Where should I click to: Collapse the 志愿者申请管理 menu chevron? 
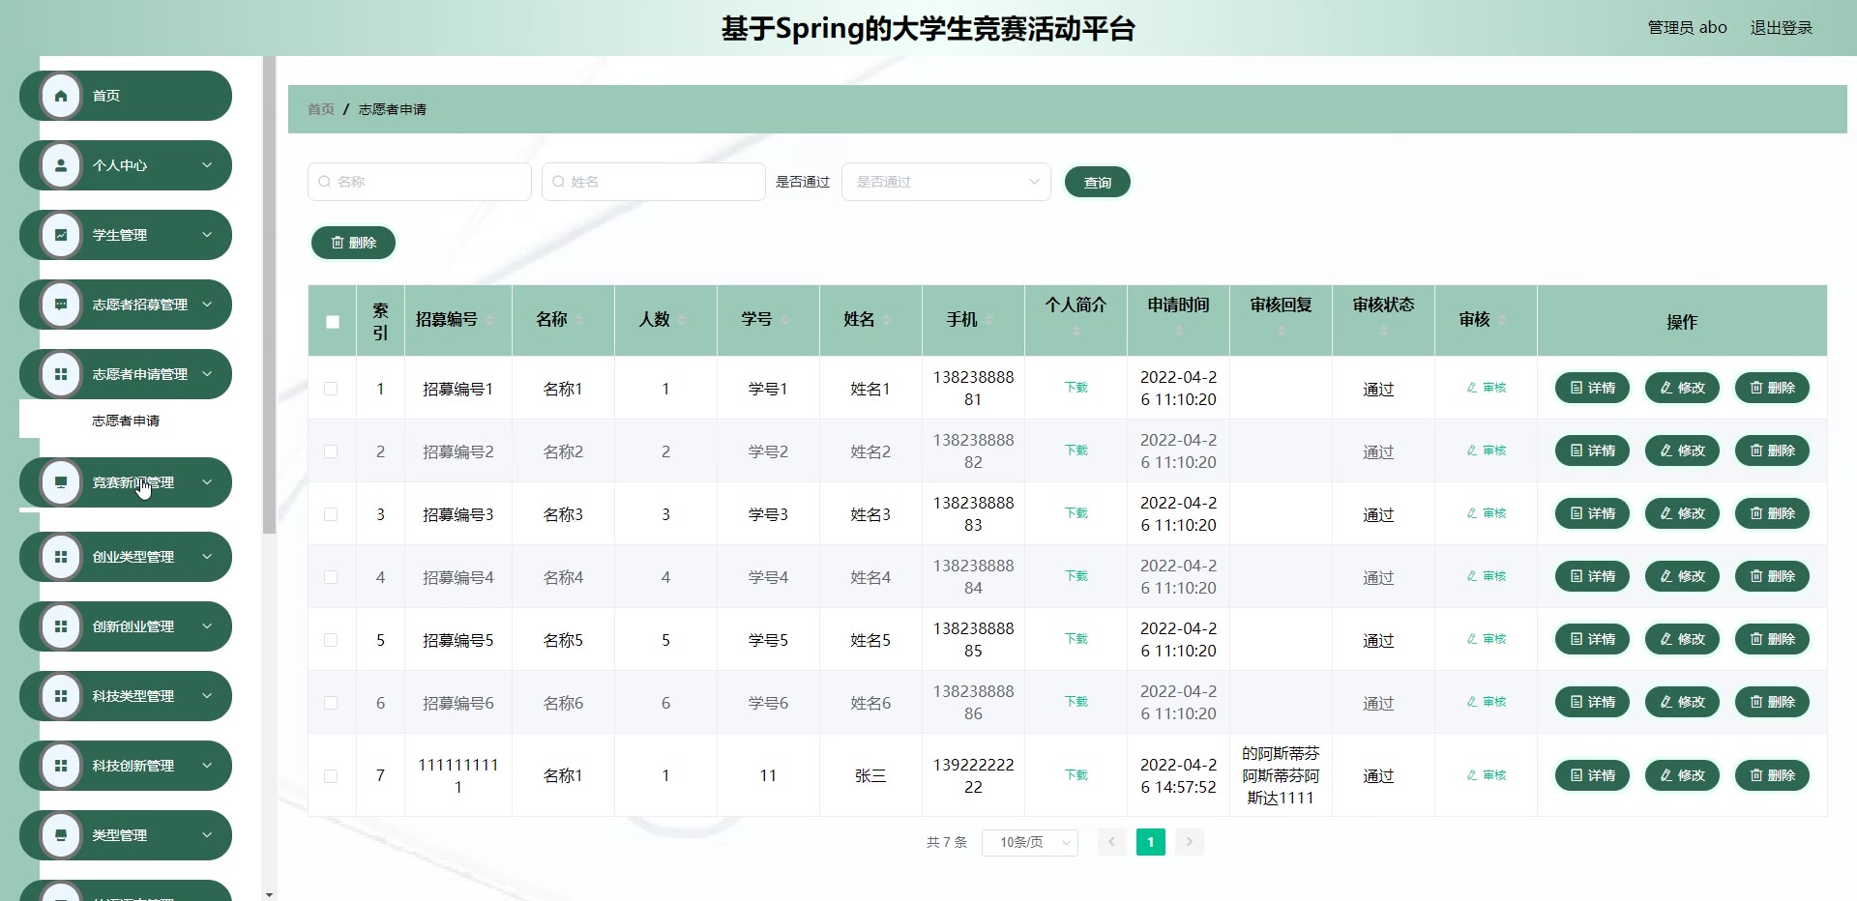coord(207,374)
